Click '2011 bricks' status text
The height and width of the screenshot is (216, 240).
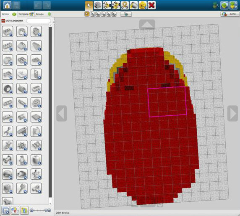[x=62, y=213]
